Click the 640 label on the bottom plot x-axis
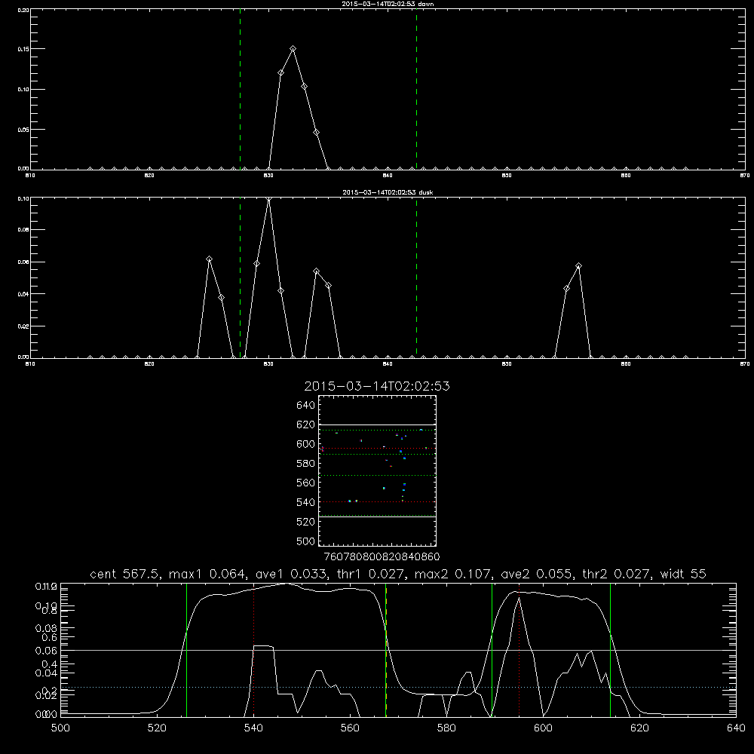This screenshot has width=754, height=754. coord(736,728)
